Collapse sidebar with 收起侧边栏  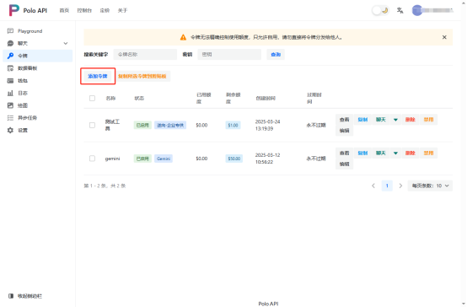[x=25, y=296]
